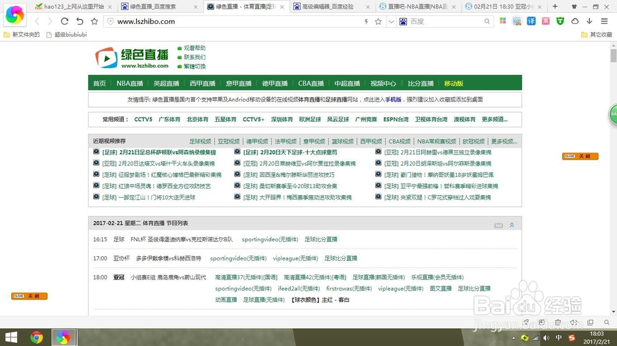Click the video icon beside 2月21日足总杯萨顿联vs阿森纳

96,151
